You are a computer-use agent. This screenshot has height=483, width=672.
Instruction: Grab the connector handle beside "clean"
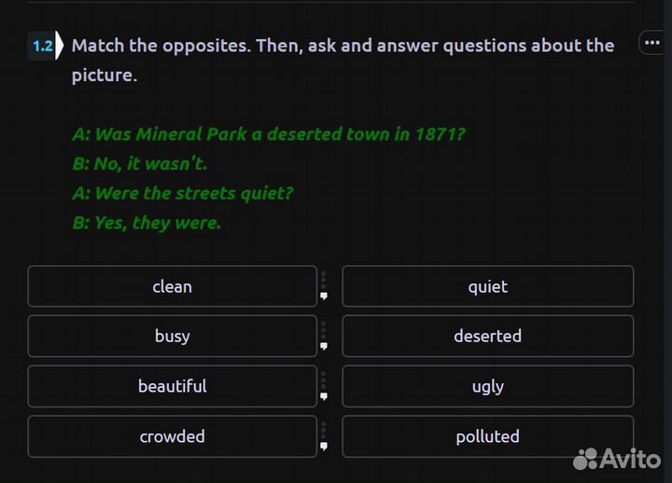click(324, 286)
